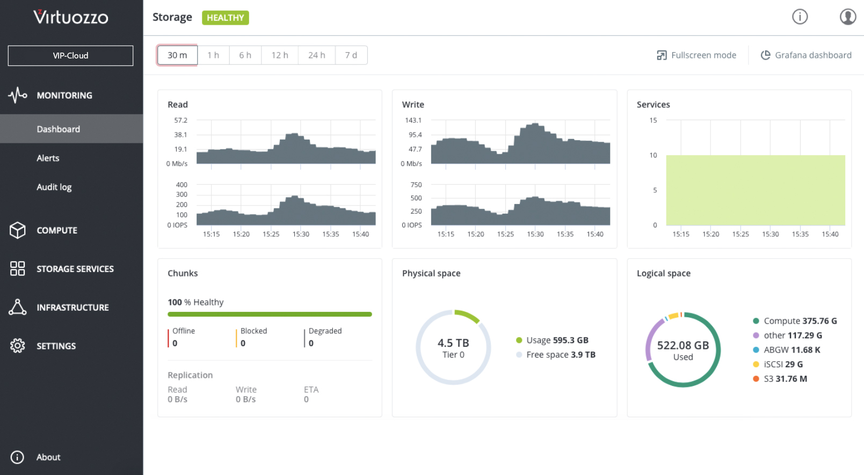Click the info icon in top header
Image resolution: width=864 pixels, height=475 pixels.
pyautogui.click(x=800, y=17)
